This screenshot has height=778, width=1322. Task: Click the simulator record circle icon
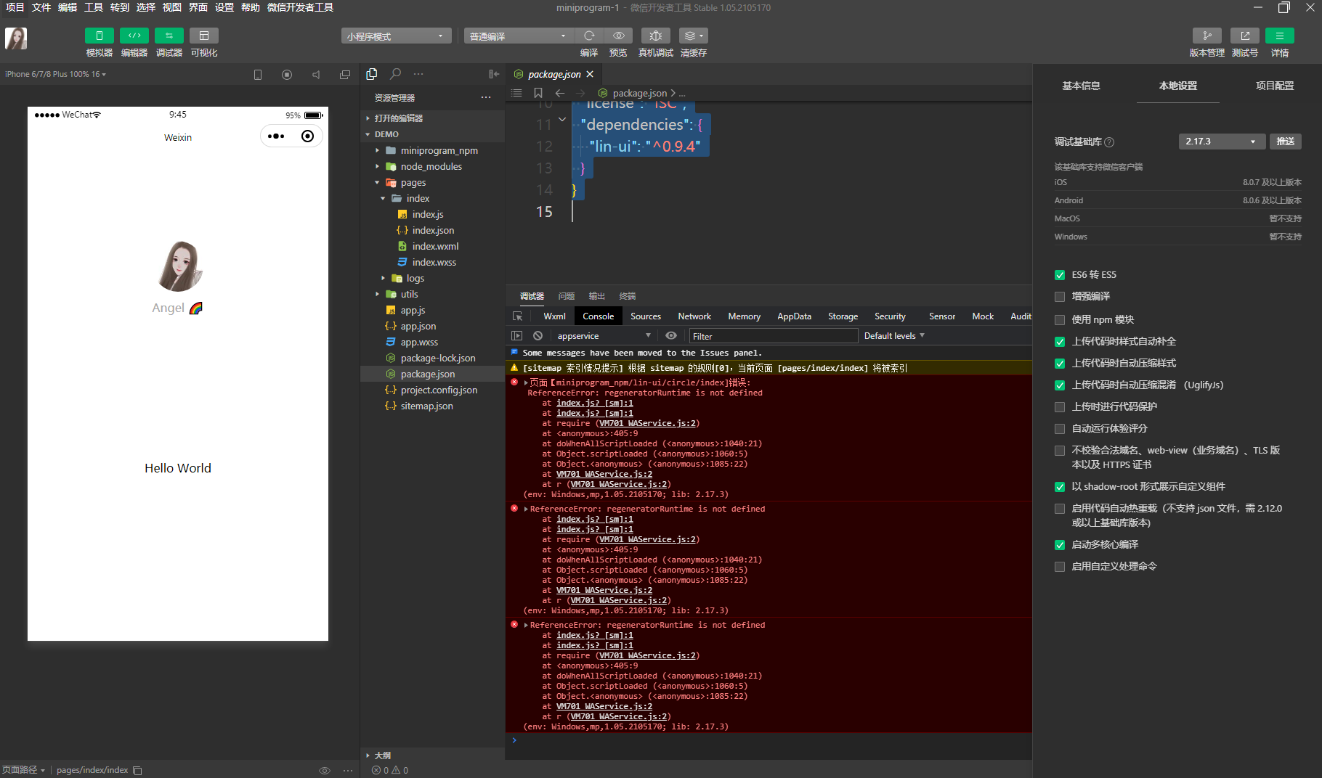point(287,75)
